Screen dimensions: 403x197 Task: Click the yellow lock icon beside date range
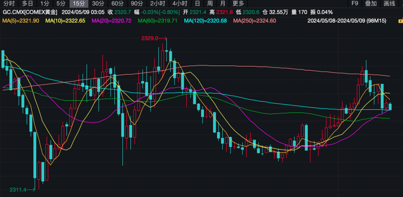tap(400, 21)
